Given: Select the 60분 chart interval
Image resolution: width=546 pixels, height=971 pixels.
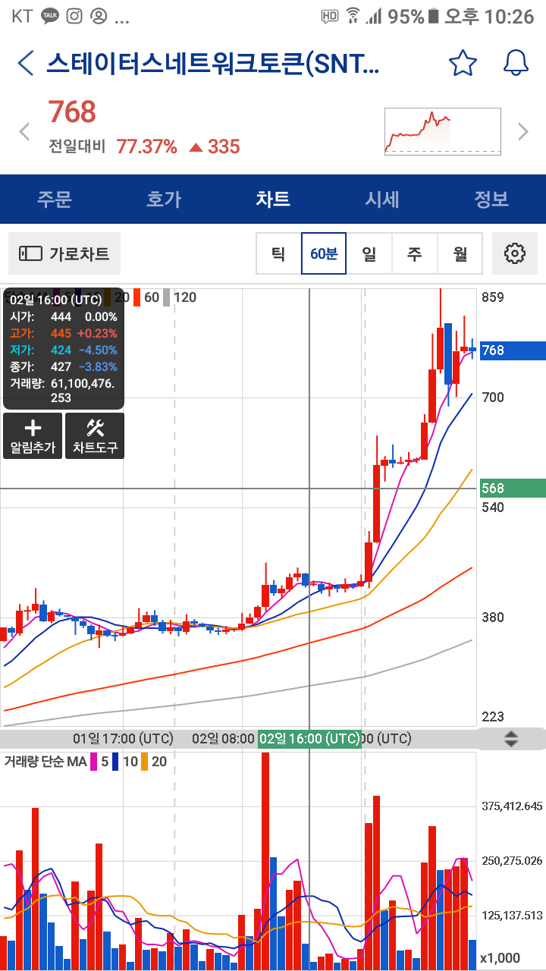Looking at the screenshot, I should [324, 253].
